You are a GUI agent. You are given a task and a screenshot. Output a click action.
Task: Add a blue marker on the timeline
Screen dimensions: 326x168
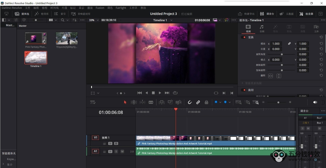[x=225, y=102]
